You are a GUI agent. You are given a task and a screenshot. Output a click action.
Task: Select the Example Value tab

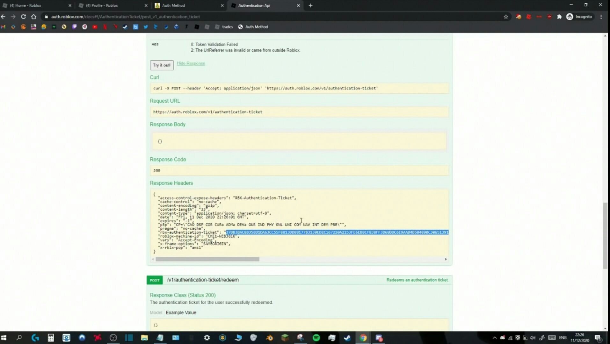pos(181,312)
